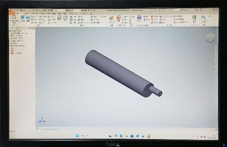
Task: Click the magnifier search icon in the model browser
Action: 30,28
